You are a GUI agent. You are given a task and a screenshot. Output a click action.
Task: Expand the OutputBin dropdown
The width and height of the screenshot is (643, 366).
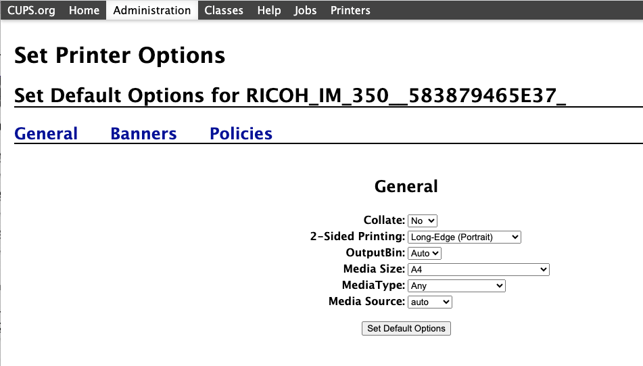(x=425, y=253)
